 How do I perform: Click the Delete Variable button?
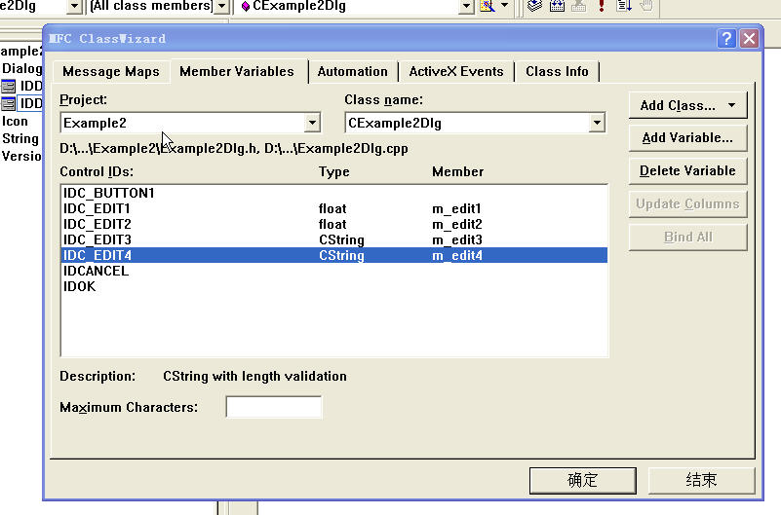(687, 171)
